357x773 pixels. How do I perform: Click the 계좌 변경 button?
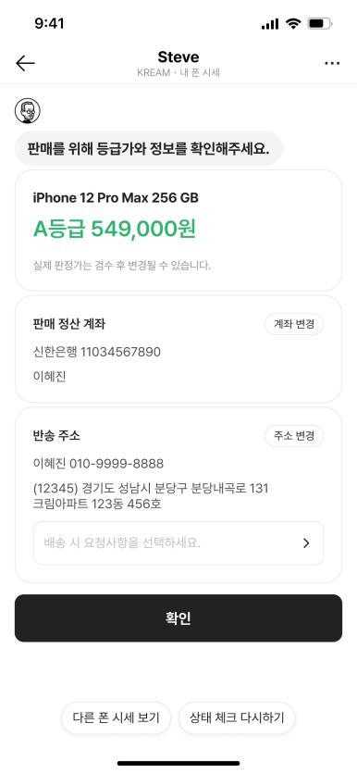294,324
